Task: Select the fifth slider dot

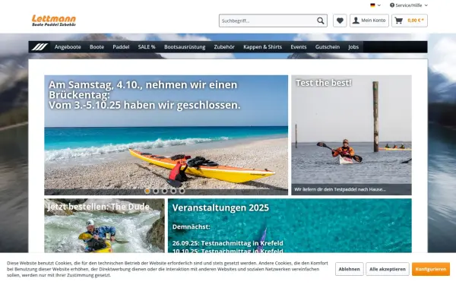Action: (x=182, y=191)
